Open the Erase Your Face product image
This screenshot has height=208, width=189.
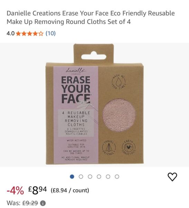95,104
